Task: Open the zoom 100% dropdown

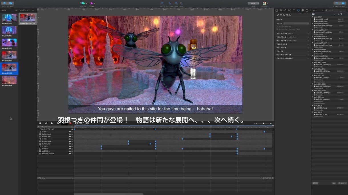Action: [x=253, y=3]
